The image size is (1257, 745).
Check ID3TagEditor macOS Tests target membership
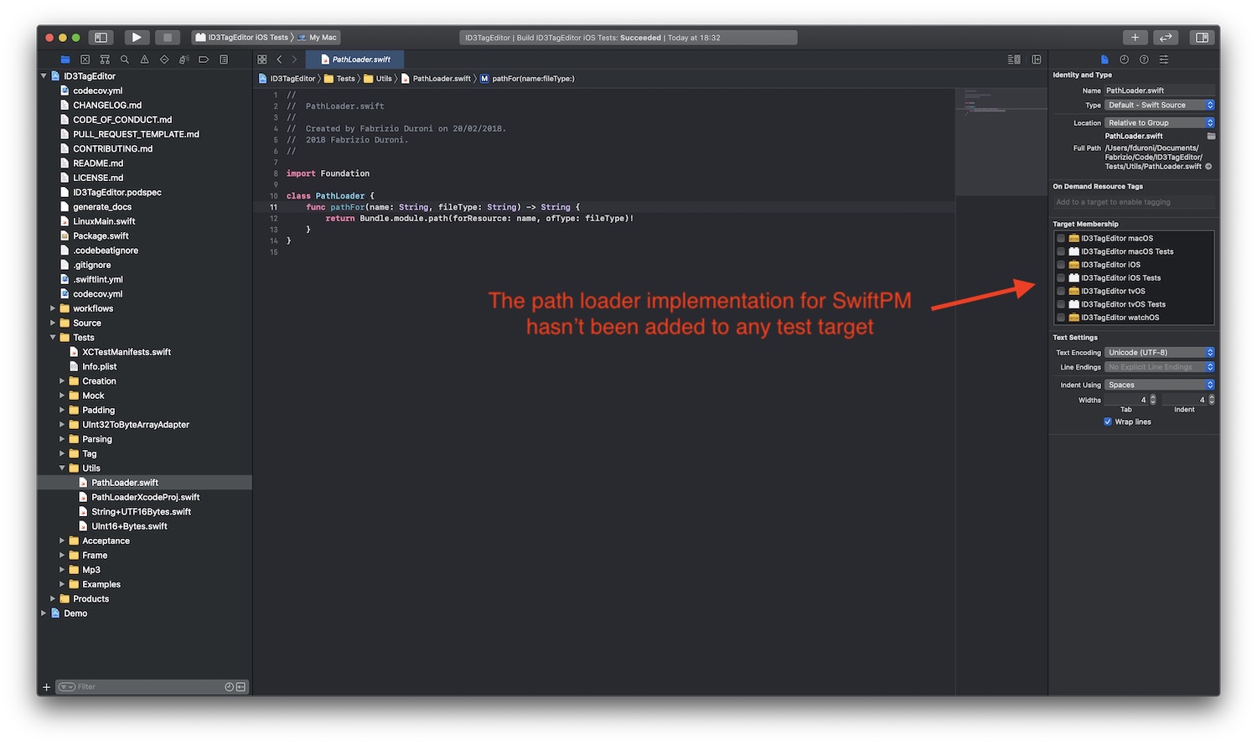(1061, 251)
